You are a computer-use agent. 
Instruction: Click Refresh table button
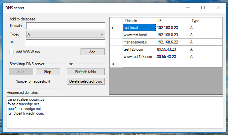85,71
